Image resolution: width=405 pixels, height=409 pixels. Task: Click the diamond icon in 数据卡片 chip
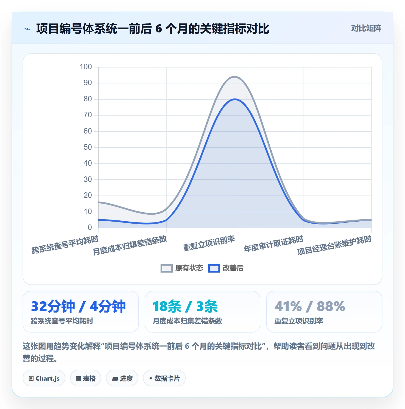point(151,378)
